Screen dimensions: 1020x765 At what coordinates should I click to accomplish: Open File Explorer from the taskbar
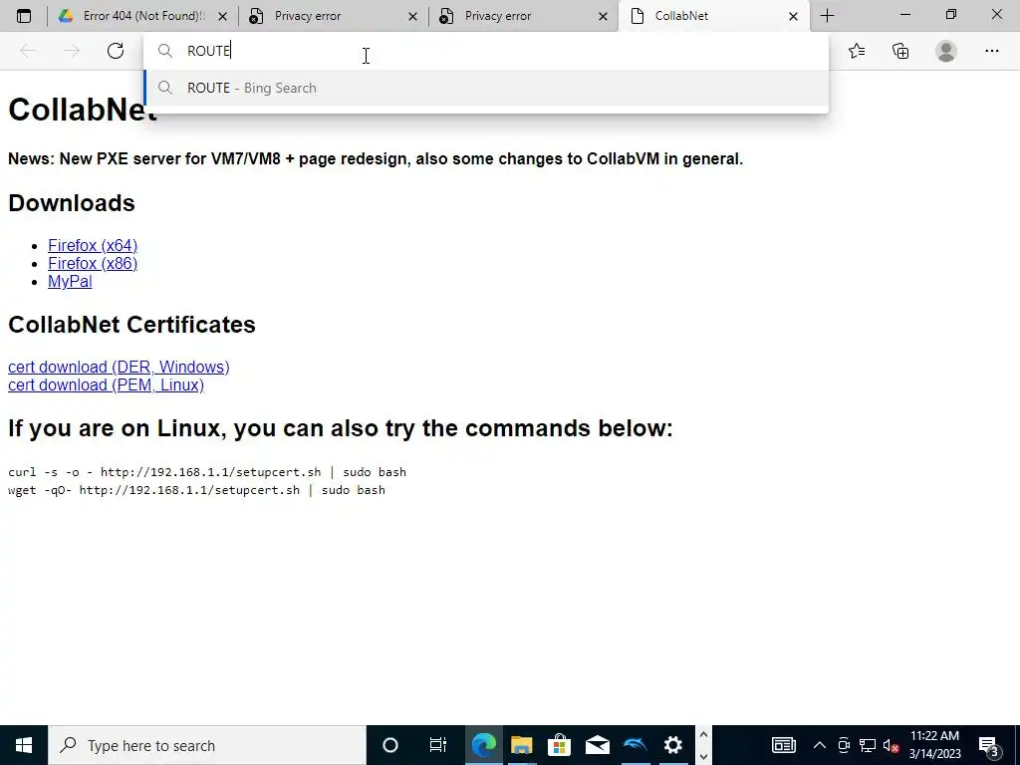[x=521, y=745]
